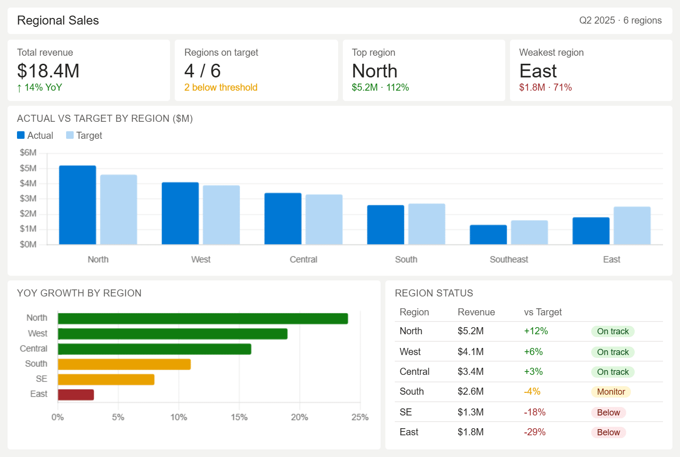Click the South row Monitor badge
Image resolution: width=680 pixels, height=457 pixels.
[611, 392]
